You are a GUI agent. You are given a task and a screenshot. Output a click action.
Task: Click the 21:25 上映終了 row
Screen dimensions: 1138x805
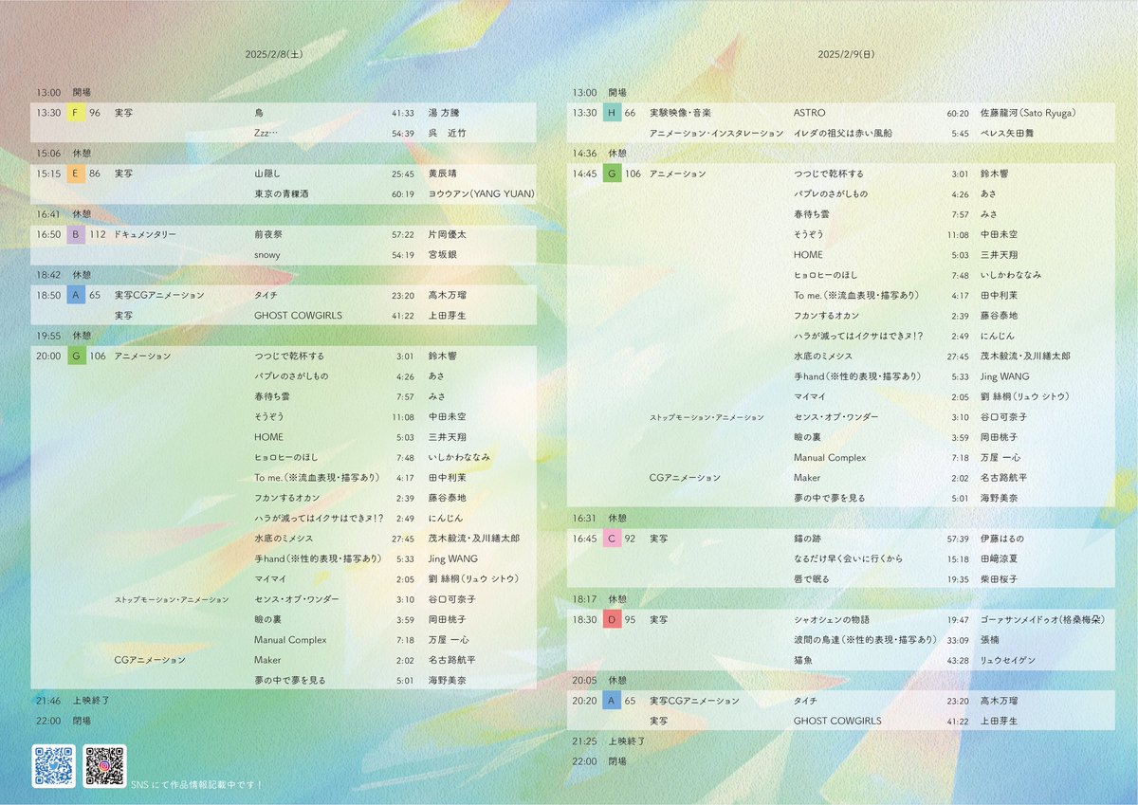coord(609,741)
